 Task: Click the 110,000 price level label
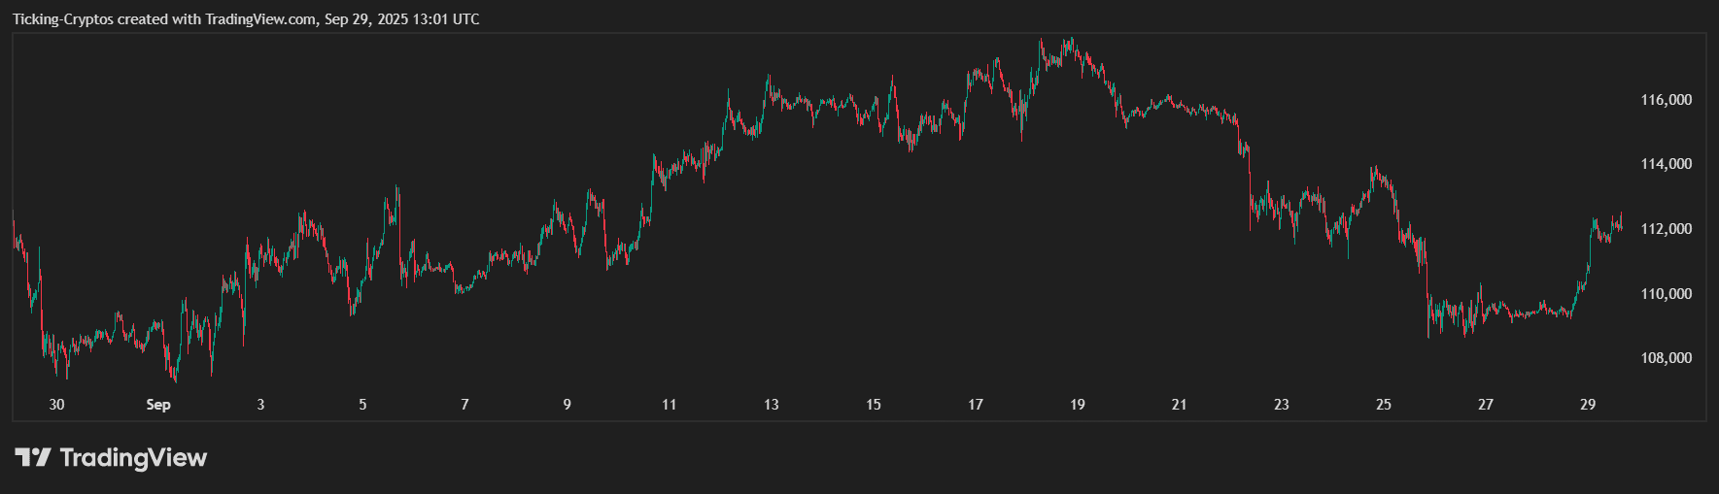1666,294
